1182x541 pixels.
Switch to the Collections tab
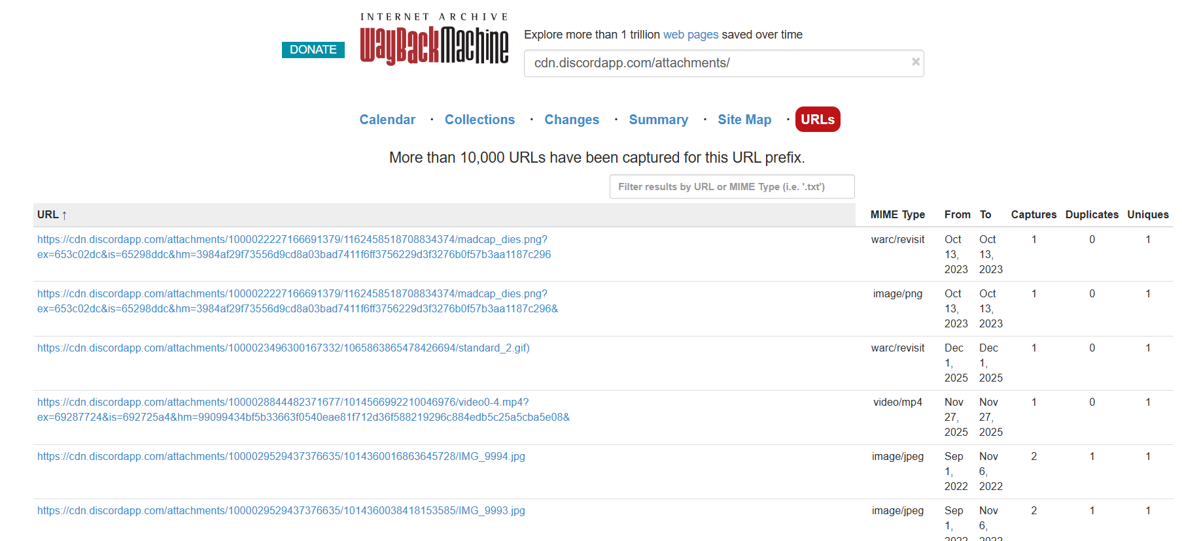pos(480,120)
